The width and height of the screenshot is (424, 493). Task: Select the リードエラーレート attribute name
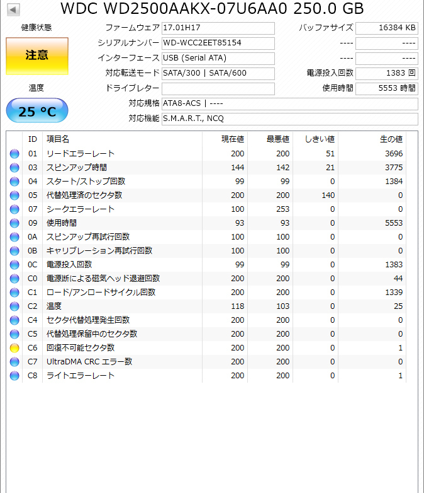click(x=81, y=154)
